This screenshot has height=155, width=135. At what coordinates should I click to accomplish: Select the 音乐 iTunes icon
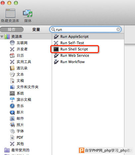point(12,106)
